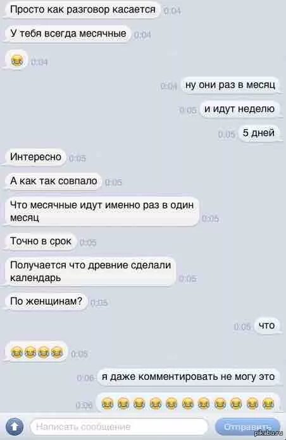The height and width of the screenshot is (440, 286).
Task: Click the upload attachment arrow icon
Action: tap(15, 426)
